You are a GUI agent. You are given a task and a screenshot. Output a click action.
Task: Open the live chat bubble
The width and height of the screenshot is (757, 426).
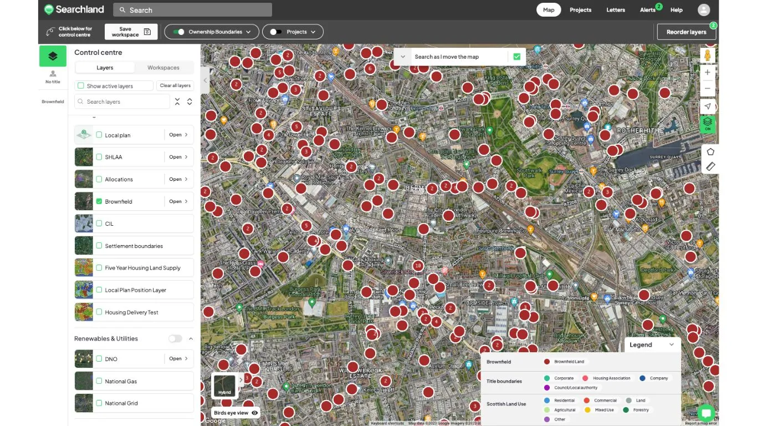706,413
